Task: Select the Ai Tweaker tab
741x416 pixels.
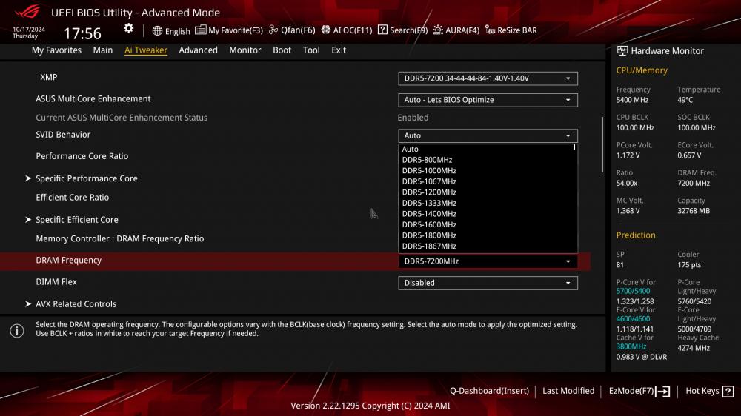Action: tap(145, 50)
